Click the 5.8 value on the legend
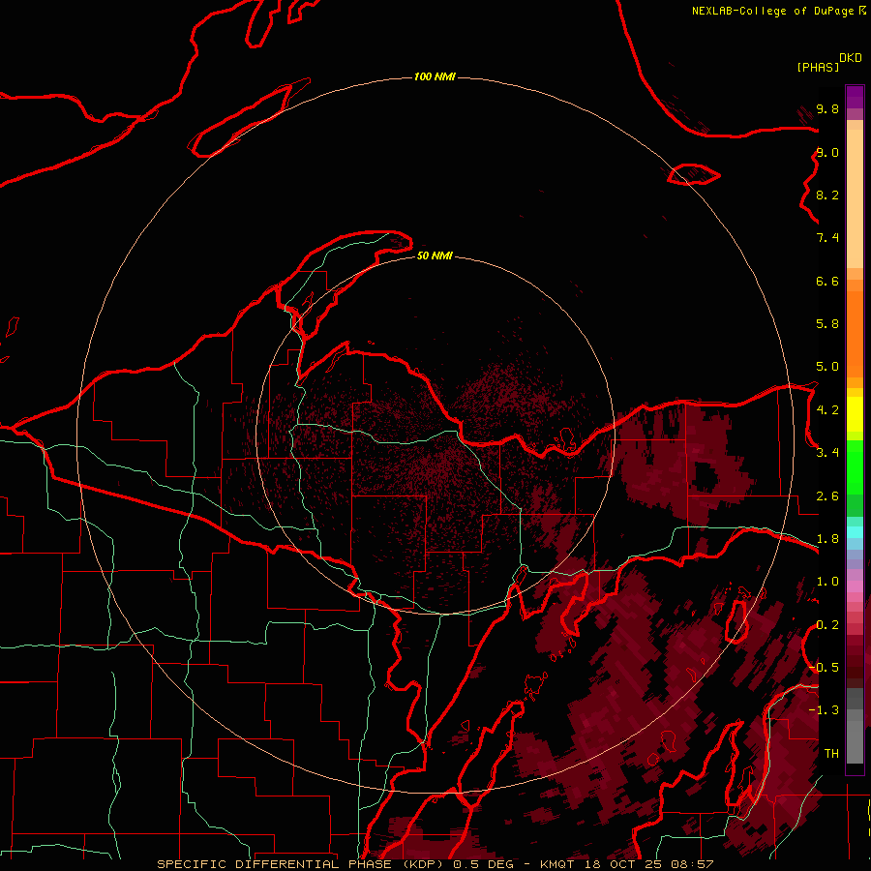This screenshot has height=871, width=871. pos(827,324)
